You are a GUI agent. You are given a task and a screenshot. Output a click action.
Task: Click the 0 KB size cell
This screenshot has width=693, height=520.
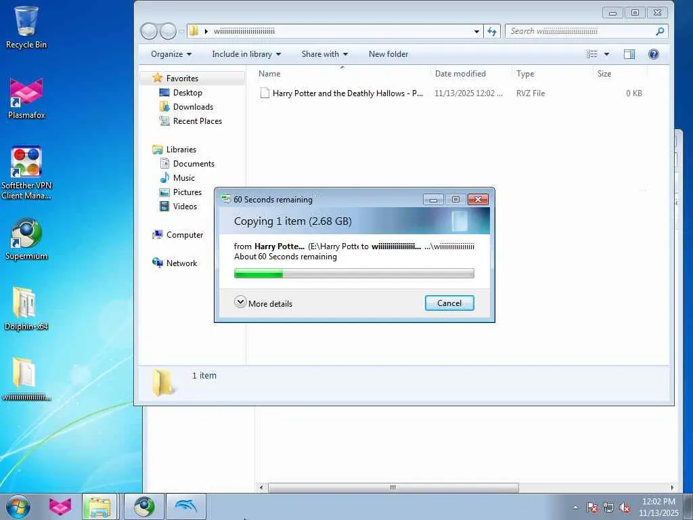coord(633,93)
